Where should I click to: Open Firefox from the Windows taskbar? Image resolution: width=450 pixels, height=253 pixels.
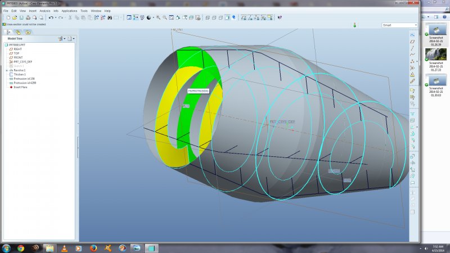[93, 247]
